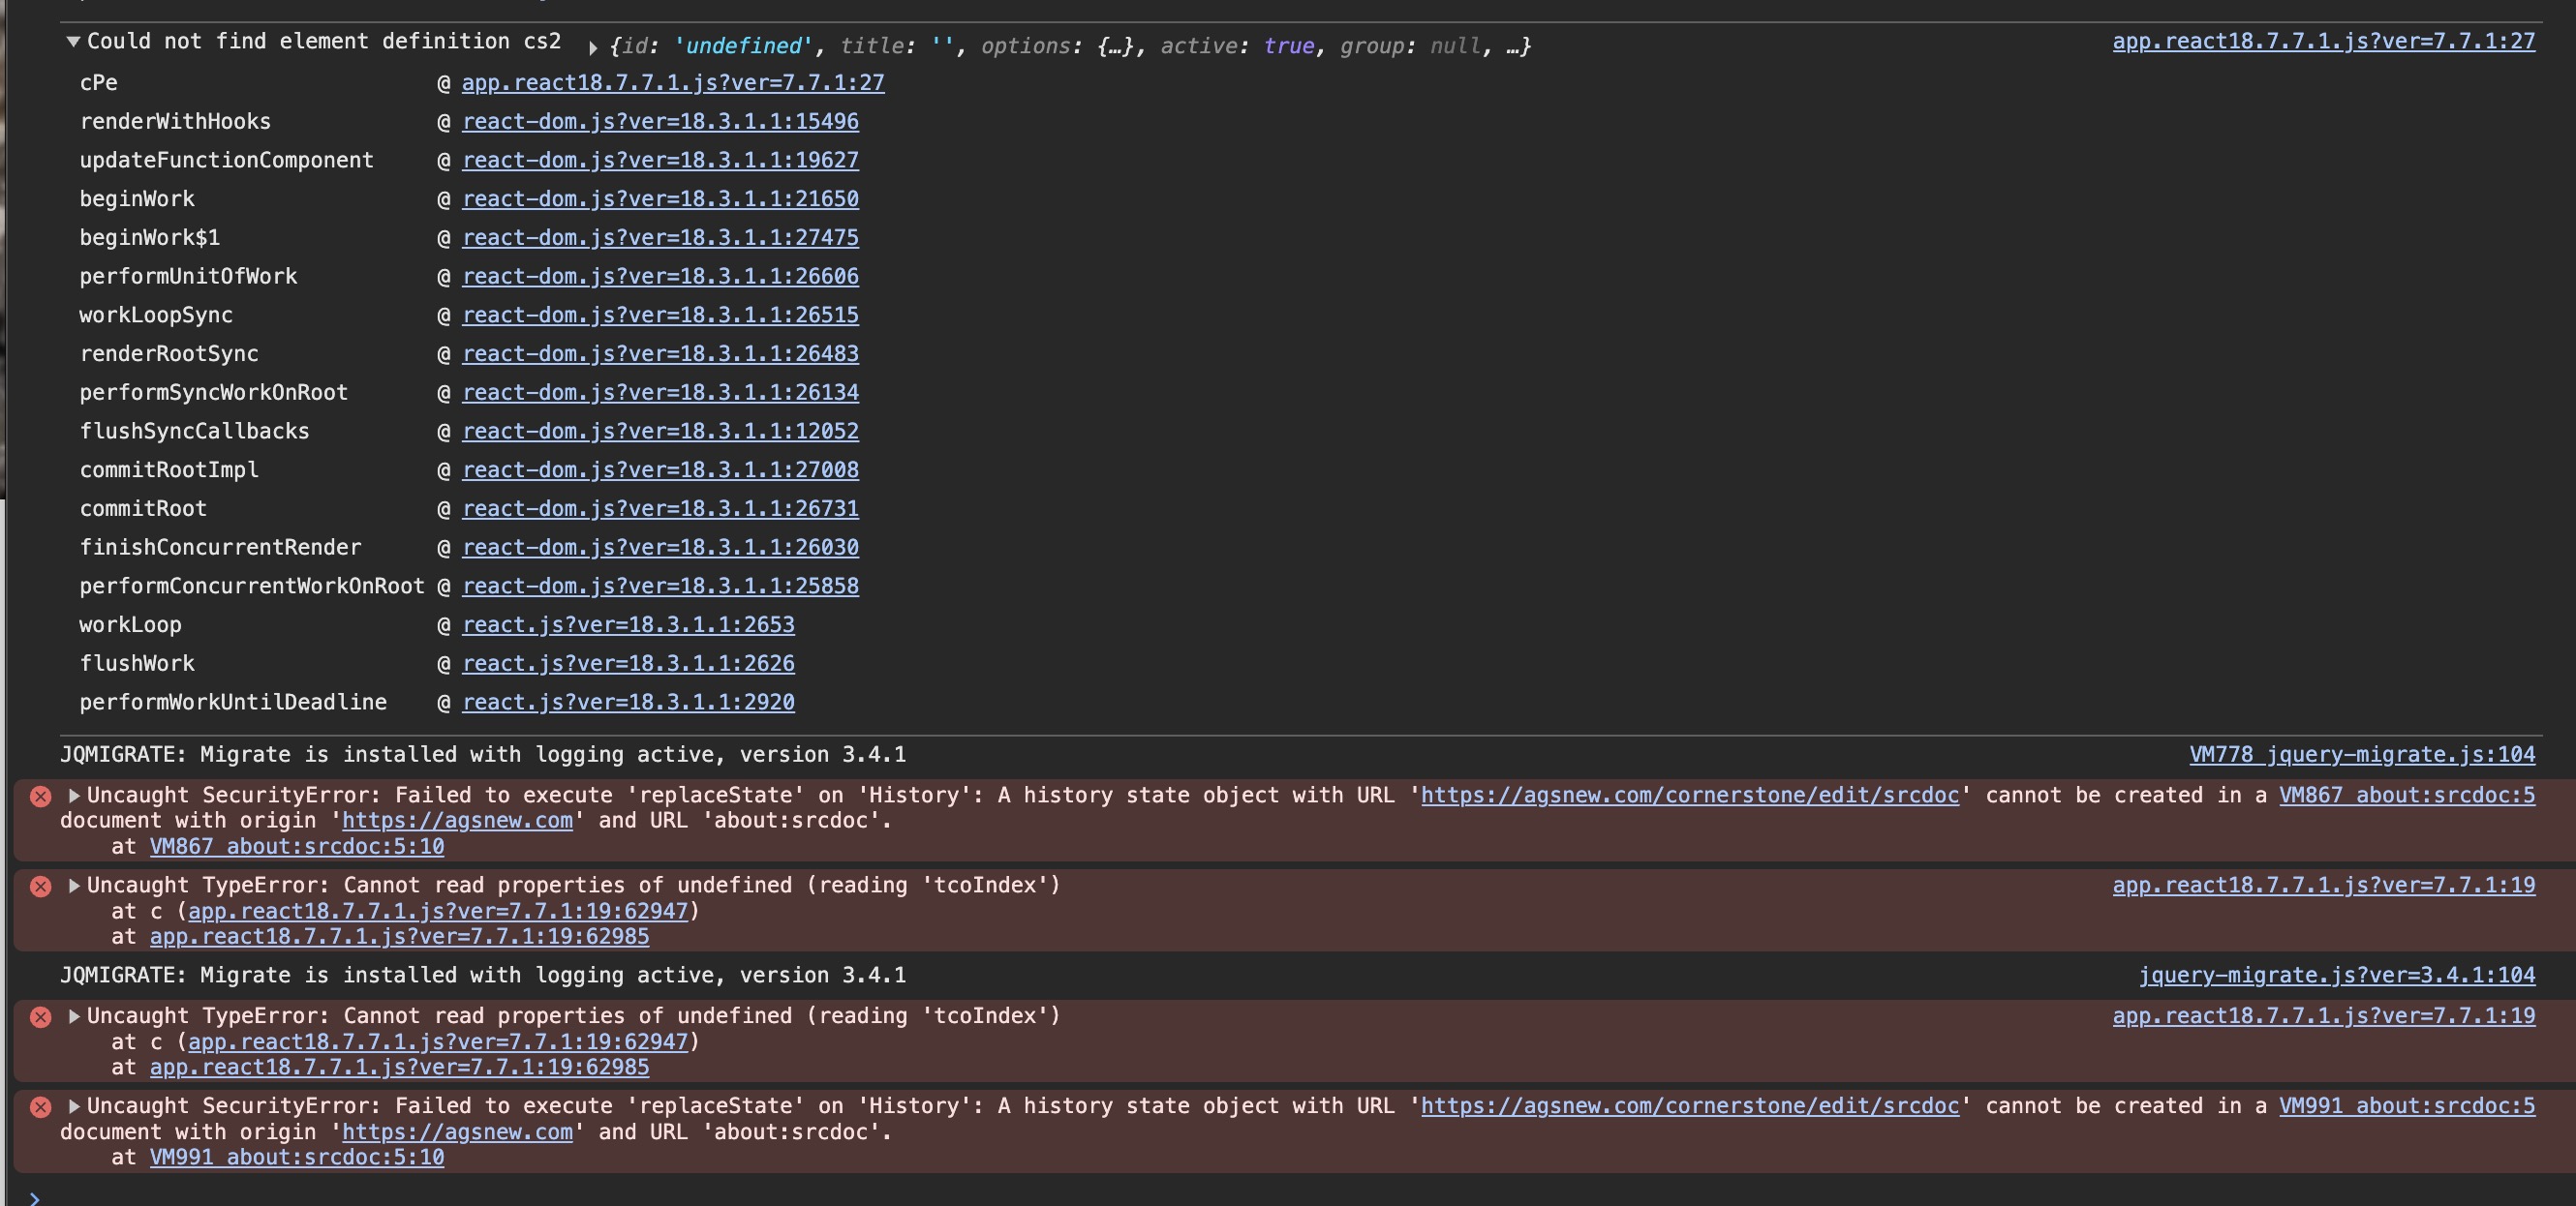Click error icon of first TypeError
This screenshot has height=1206, width=2576.
pos(41,887)
